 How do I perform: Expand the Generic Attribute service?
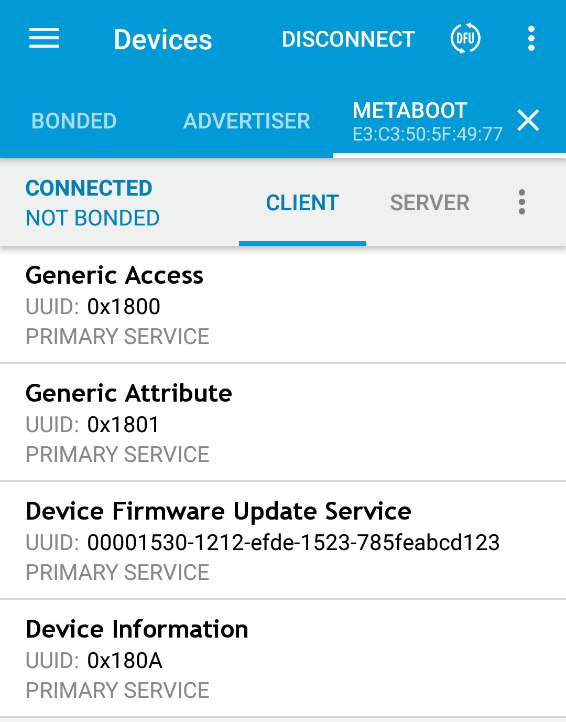pyautogui.click(x=283, y=423)
